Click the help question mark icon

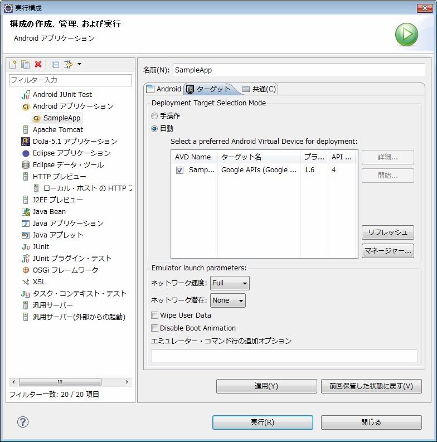(x=23, y=422)
